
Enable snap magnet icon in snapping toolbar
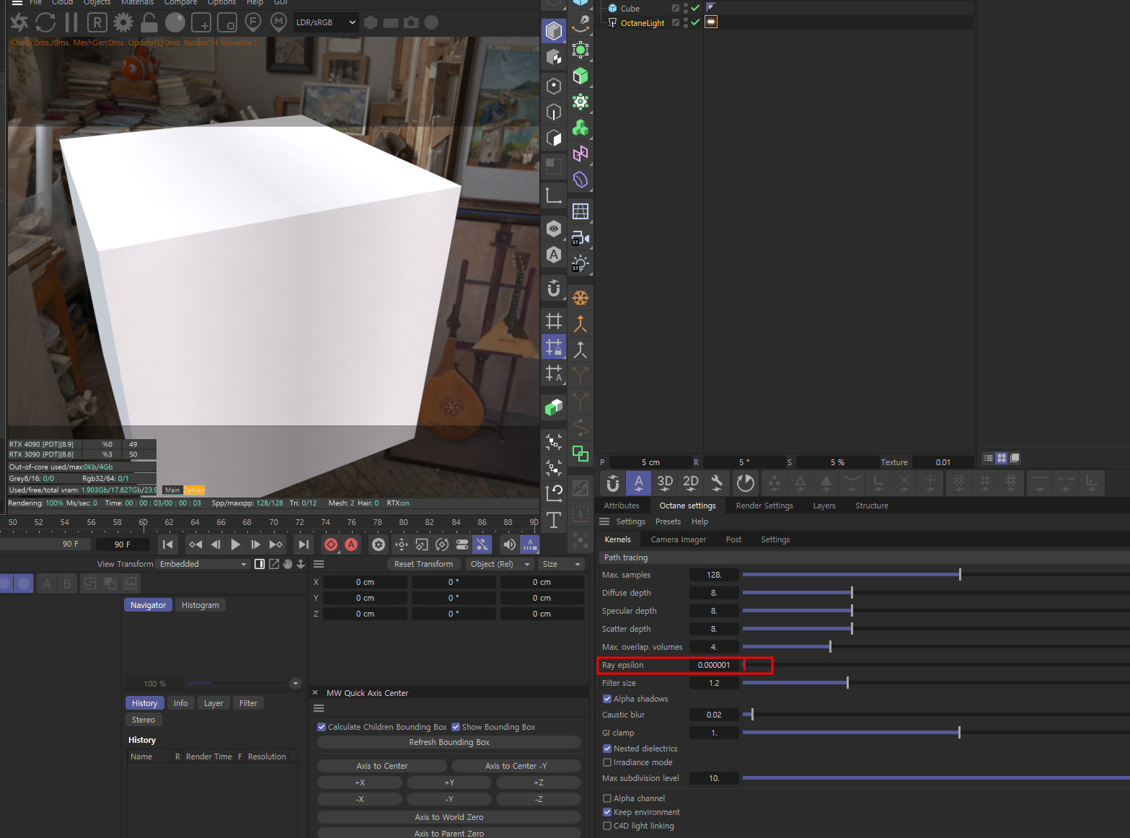(x=613, y=482)
